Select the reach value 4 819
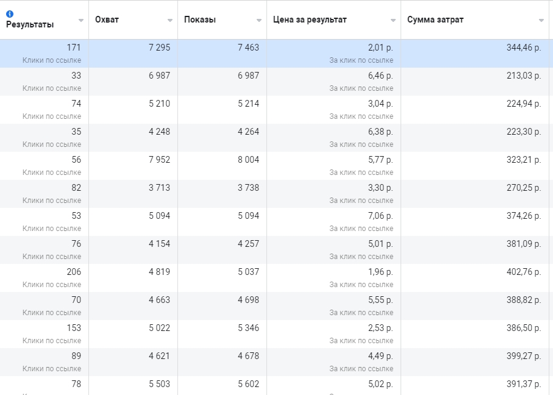Viewport: 553px width, 395px height. point(159,272)
